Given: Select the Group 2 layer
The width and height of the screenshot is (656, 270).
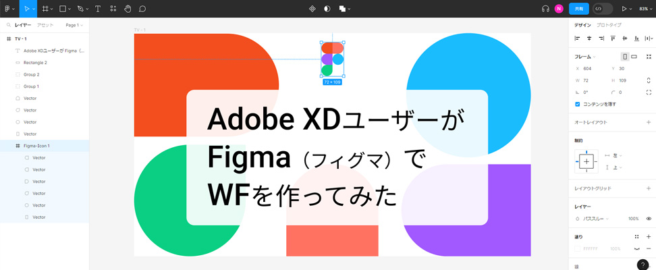Looking at the screenshot, I should (x=45, y=74).
